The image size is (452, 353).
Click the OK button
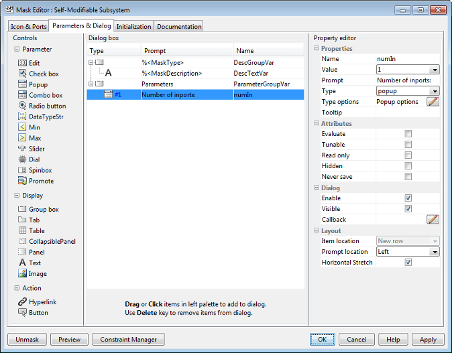point(323,339)
